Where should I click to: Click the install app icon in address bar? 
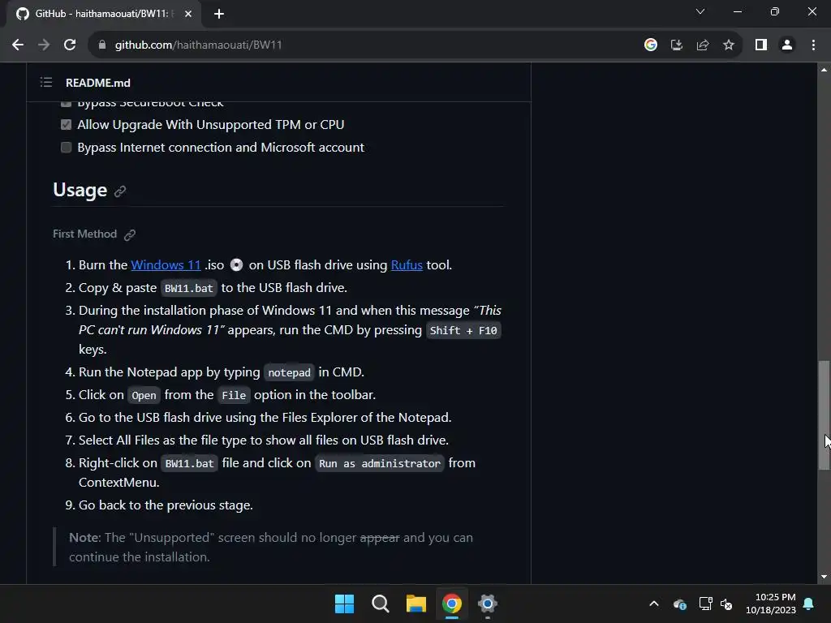click(x=677, y=45)
